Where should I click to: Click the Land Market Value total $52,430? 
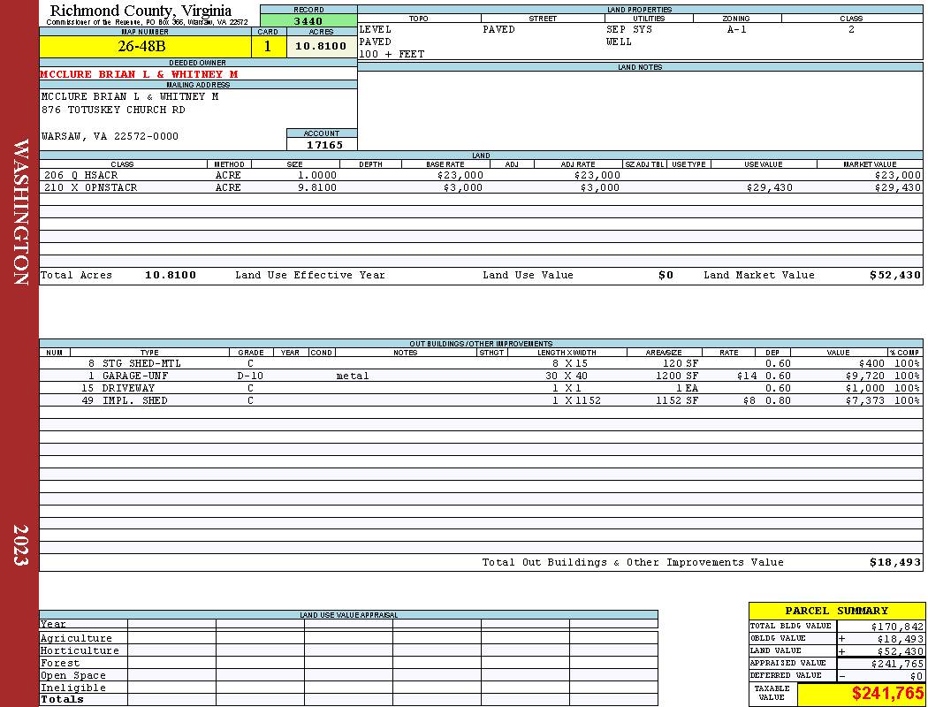tap(894, 275)
